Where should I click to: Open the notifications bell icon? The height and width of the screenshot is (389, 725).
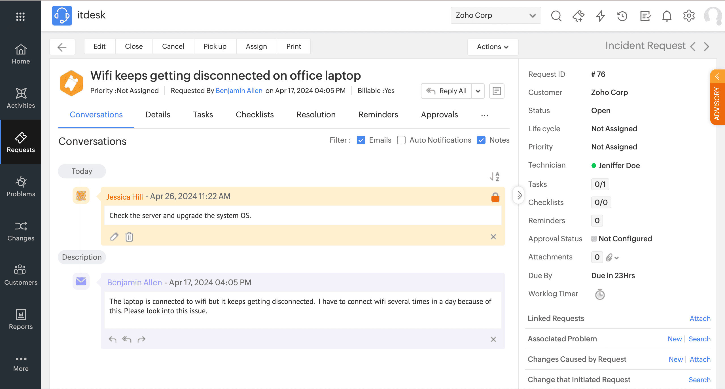667,16
